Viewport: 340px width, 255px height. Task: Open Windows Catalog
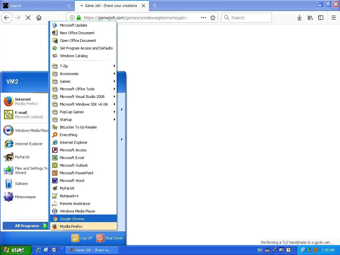pyautogui.click(x=83, y=56)
